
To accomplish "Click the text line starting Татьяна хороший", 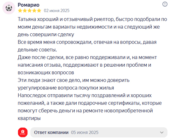I will coord(92,19).
